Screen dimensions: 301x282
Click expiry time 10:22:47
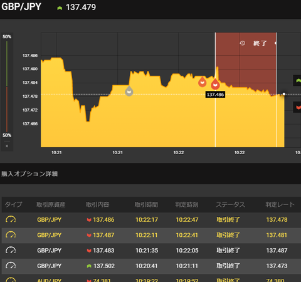pyautogui.click(x=187, y=220)
